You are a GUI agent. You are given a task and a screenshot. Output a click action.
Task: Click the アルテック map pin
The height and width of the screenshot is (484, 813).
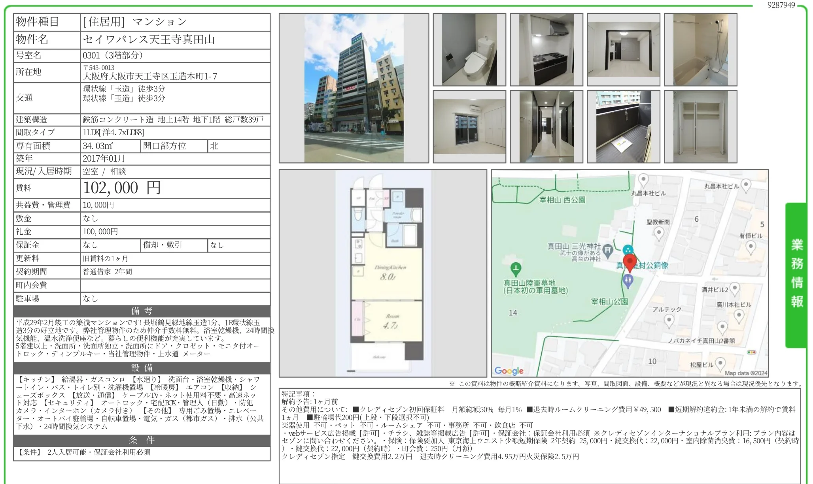669,320
